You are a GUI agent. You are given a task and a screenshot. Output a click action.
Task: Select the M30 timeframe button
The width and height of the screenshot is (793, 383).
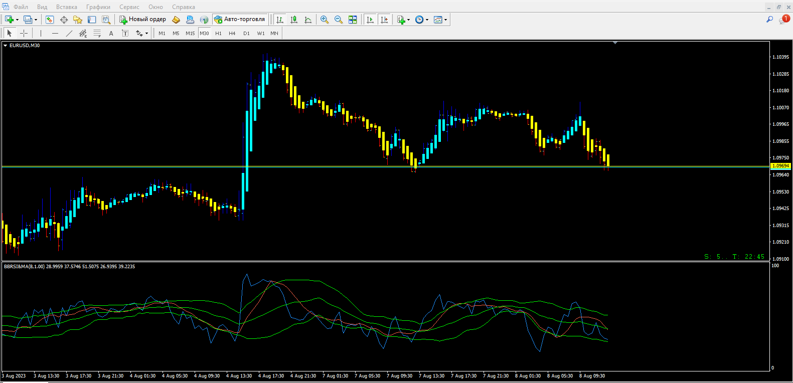coord(204,33)
